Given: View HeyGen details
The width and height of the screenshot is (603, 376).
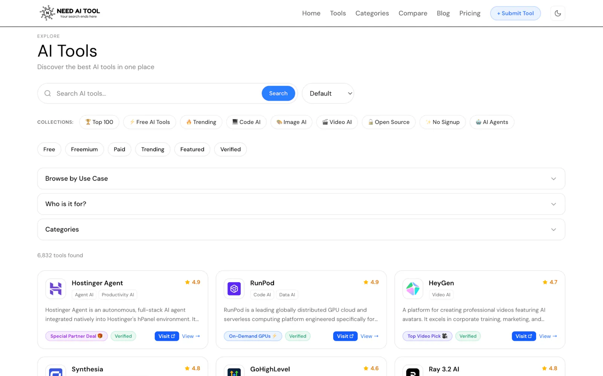Looking at the screenshot, I should [548, 336].
